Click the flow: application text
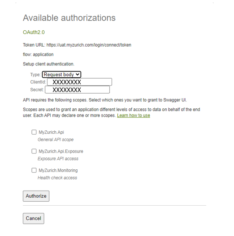 pos(38,54)
